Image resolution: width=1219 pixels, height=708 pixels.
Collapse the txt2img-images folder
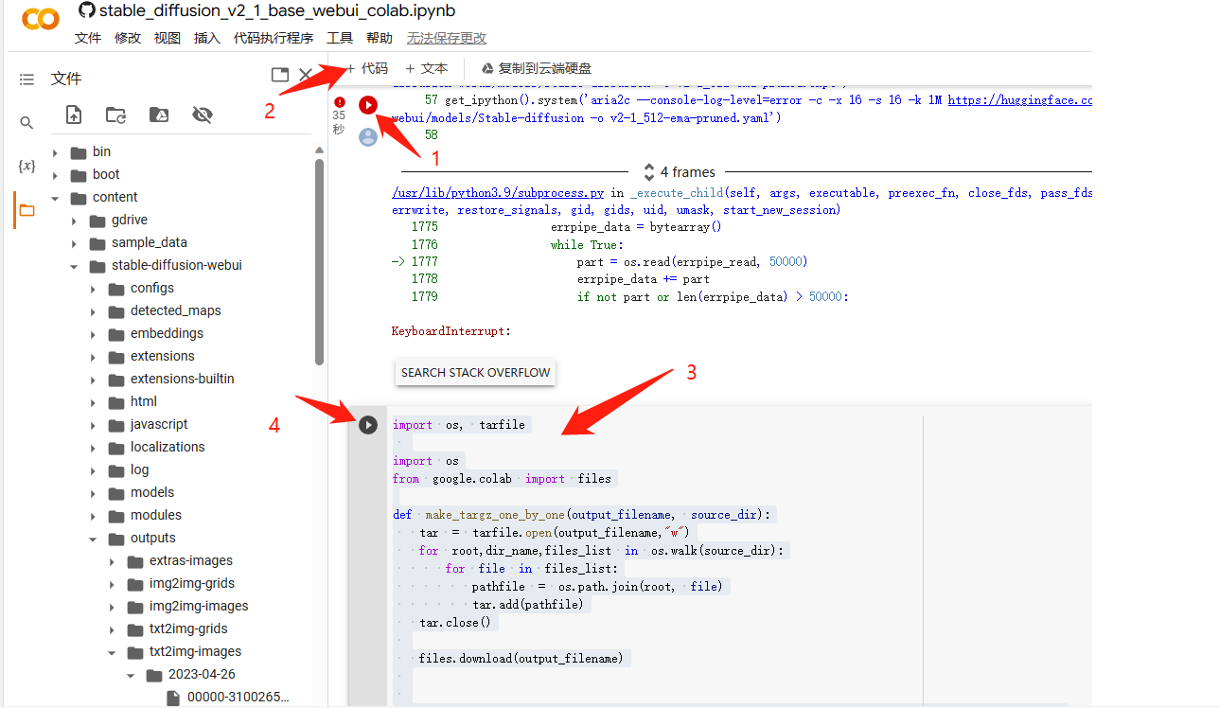[x=112, y=652]
